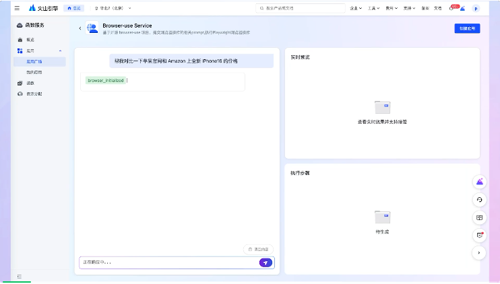Open the 支持 menu in header
The width and height of the screenshot is (500, 284).
pos(409,8)
